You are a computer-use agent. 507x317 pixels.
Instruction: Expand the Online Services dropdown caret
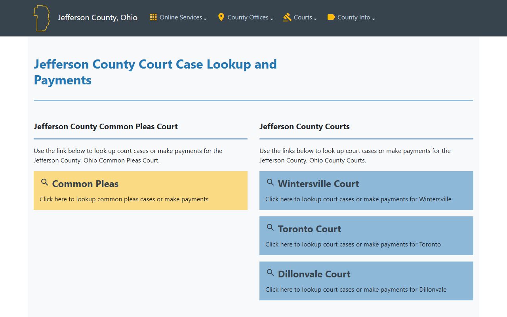(x=205, y=19)
